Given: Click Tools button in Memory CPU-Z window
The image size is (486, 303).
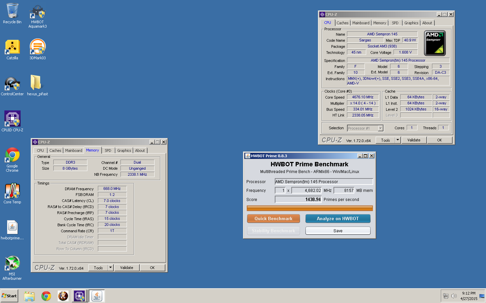Looking at the screenshot, I should pyautogui.click(x=98, y=268).
